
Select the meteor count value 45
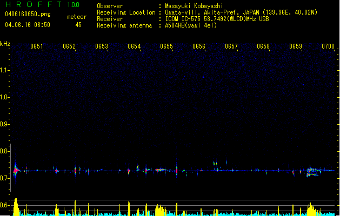pos(78,25)
